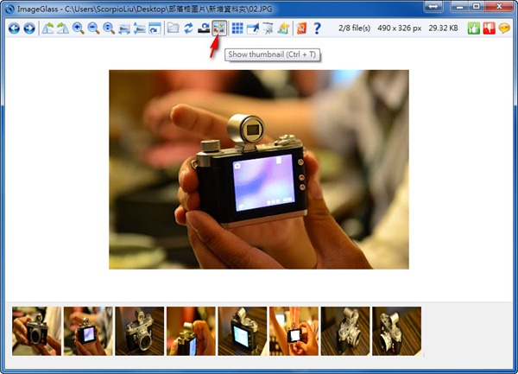Toggle the Show thumbnail button
Image resolution: width=518 pixels, height=374 pixels.
click(x=219, y=29)
